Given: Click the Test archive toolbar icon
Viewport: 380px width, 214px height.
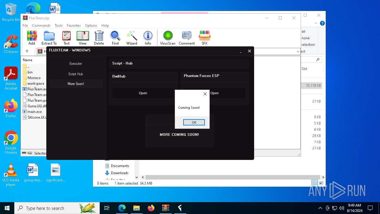Looking at the screenshot, I should (66, 38).
